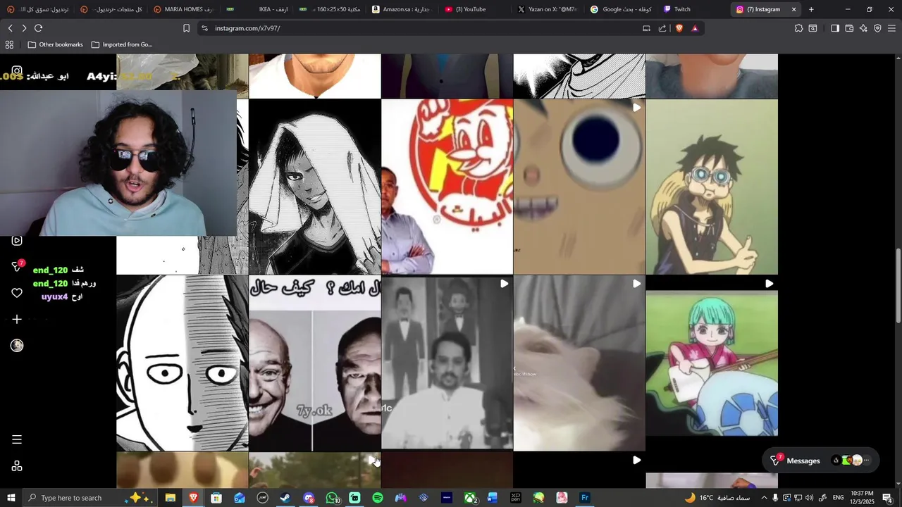
Task: Open the taskbar volume control
Action: click(x=810, y=498)
